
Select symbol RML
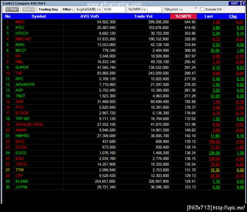pyautogui.click(x=19, y=62)
